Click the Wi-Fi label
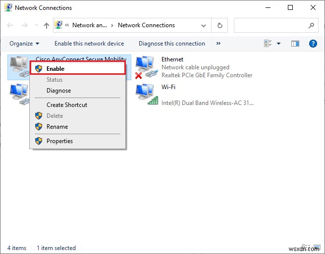This screenshot has width=325, height=254. click(168, 87)
